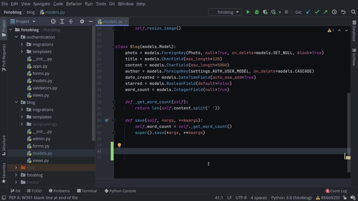The width and height of the screenshot is (358, 201).
Task: Open the File menu
Action: tap(4, 4)
